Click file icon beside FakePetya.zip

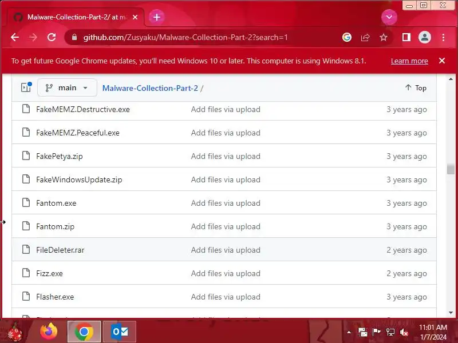tap(26, 155)
